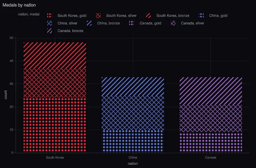
Task: Click the Canada, silver legend swatch icon
Action: point(173,23)
